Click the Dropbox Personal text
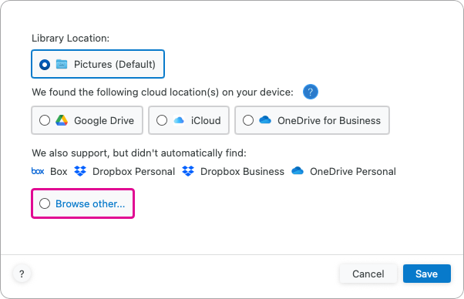Screen dimensions: 464x299 click(x=134, y=172)
